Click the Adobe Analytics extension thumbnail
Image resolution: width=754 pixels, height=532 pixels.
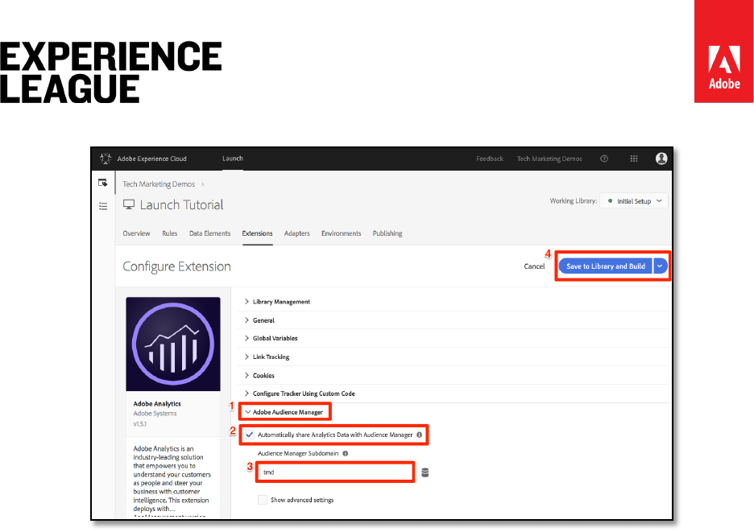click(173, 344)
